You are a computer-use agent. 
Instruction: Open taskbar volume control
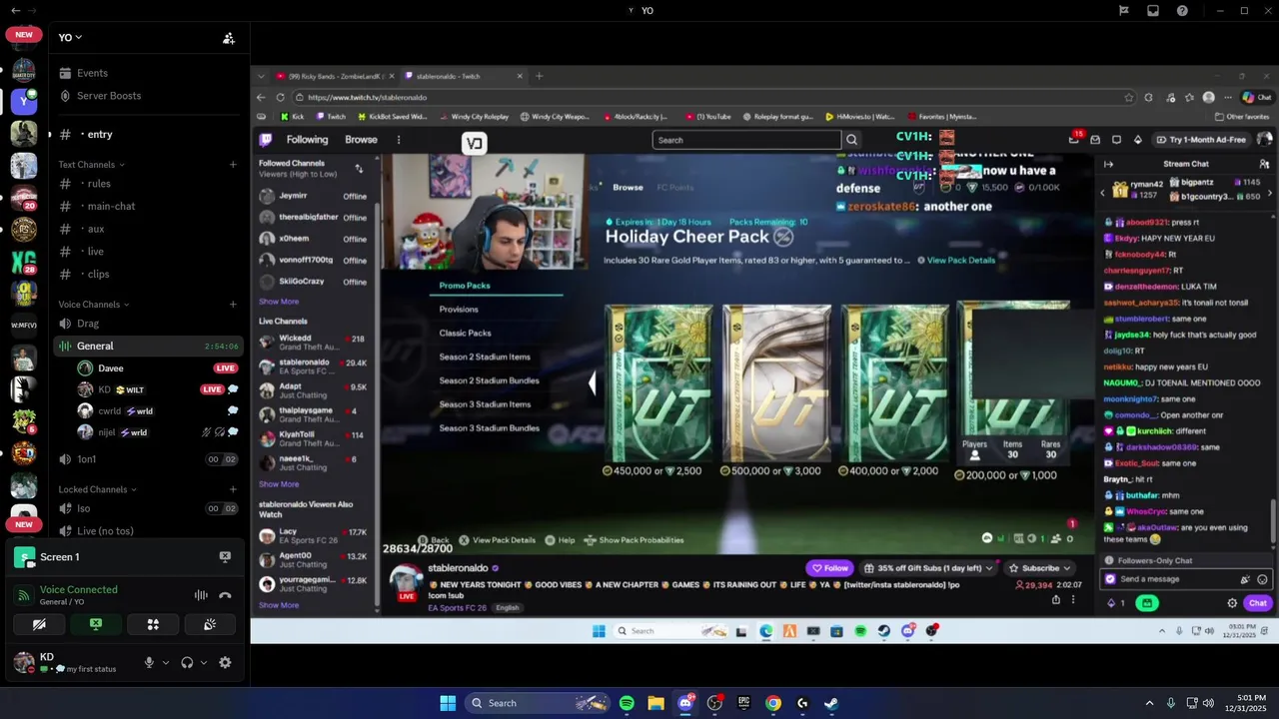(x=1208, y=703)
